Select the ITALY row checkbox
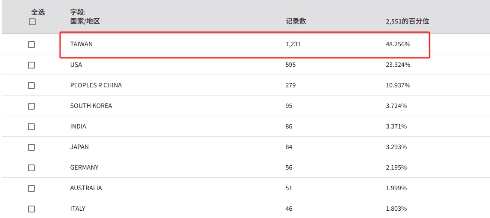This screenshot has width=490, height=218. 31,209
